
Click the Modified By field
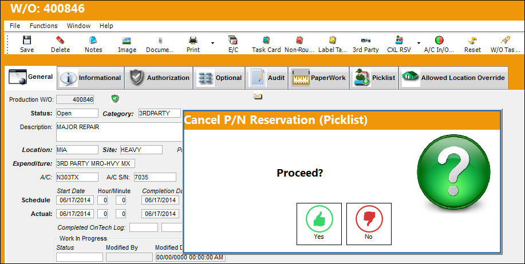(129, 257)
